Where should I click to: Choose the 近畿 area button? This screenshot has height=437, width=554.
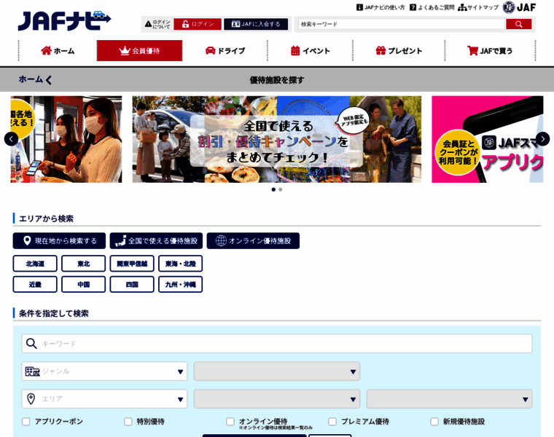click(35, 285)
